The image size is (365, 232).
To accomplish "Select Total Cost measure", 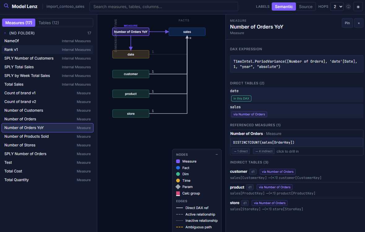I will point(47,171).
